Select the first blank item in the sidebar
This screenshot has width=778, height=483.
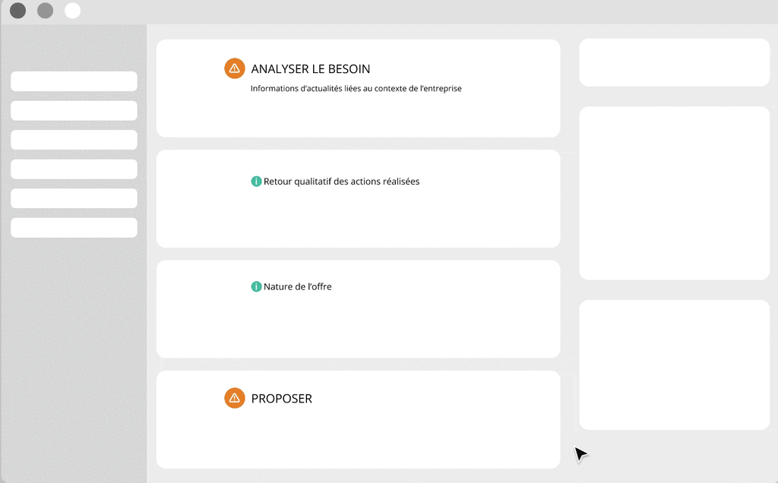coord(74,81)
